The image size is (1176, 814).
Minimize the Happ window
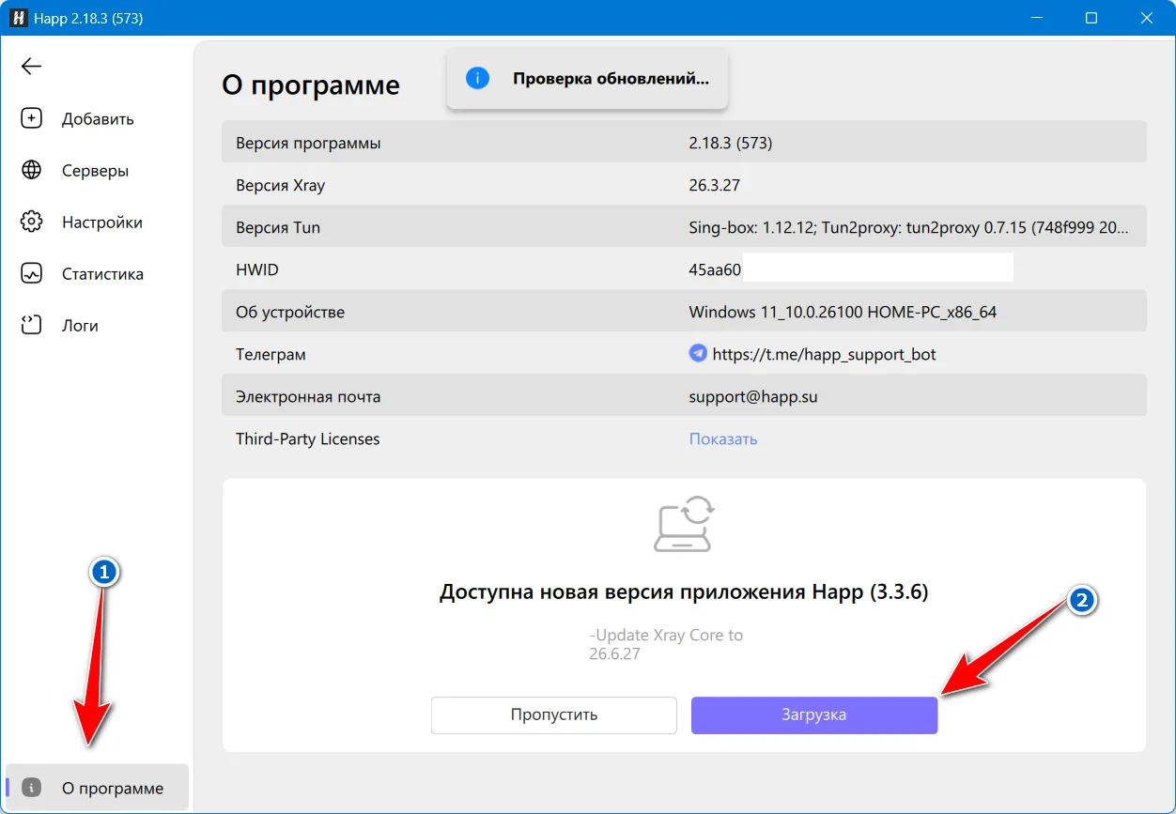[x=1037, y=18]
